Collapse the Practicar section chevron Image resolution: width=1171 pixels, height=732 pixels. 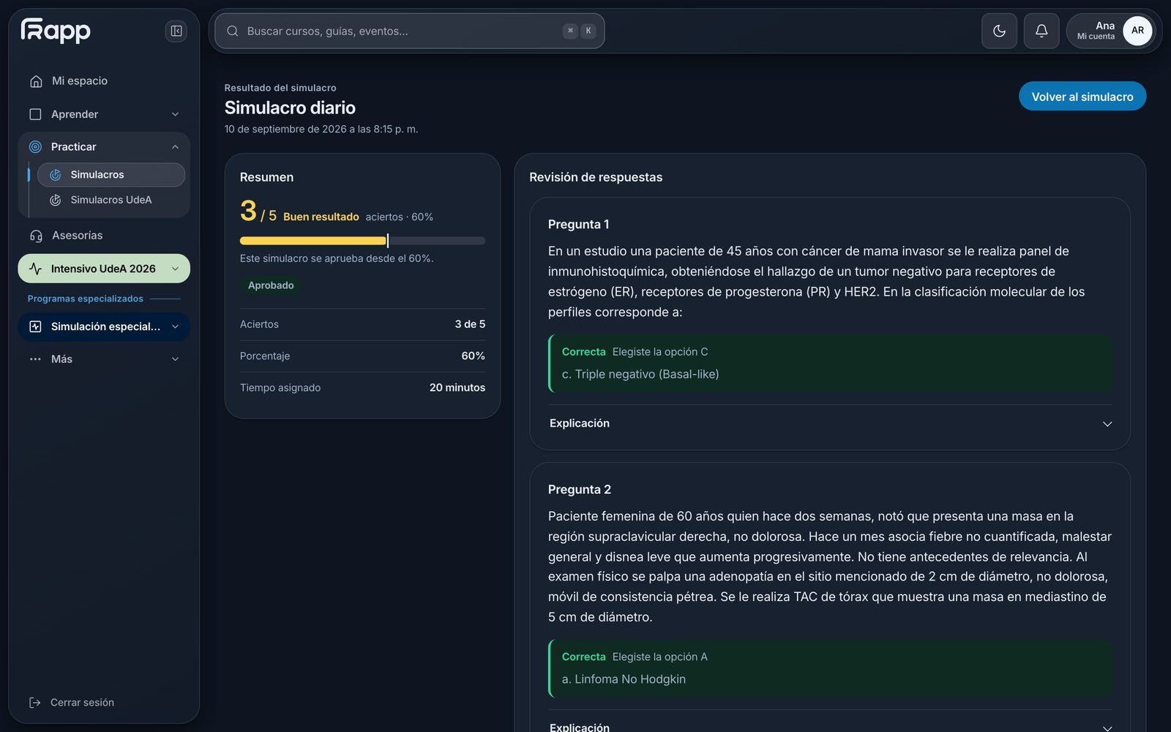pos(175,147)
